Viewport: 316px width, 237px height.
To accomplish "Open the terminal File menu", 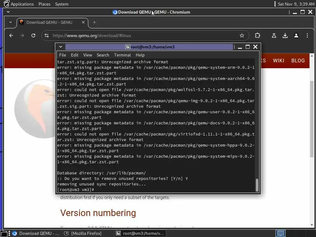I will coord(62,55).
